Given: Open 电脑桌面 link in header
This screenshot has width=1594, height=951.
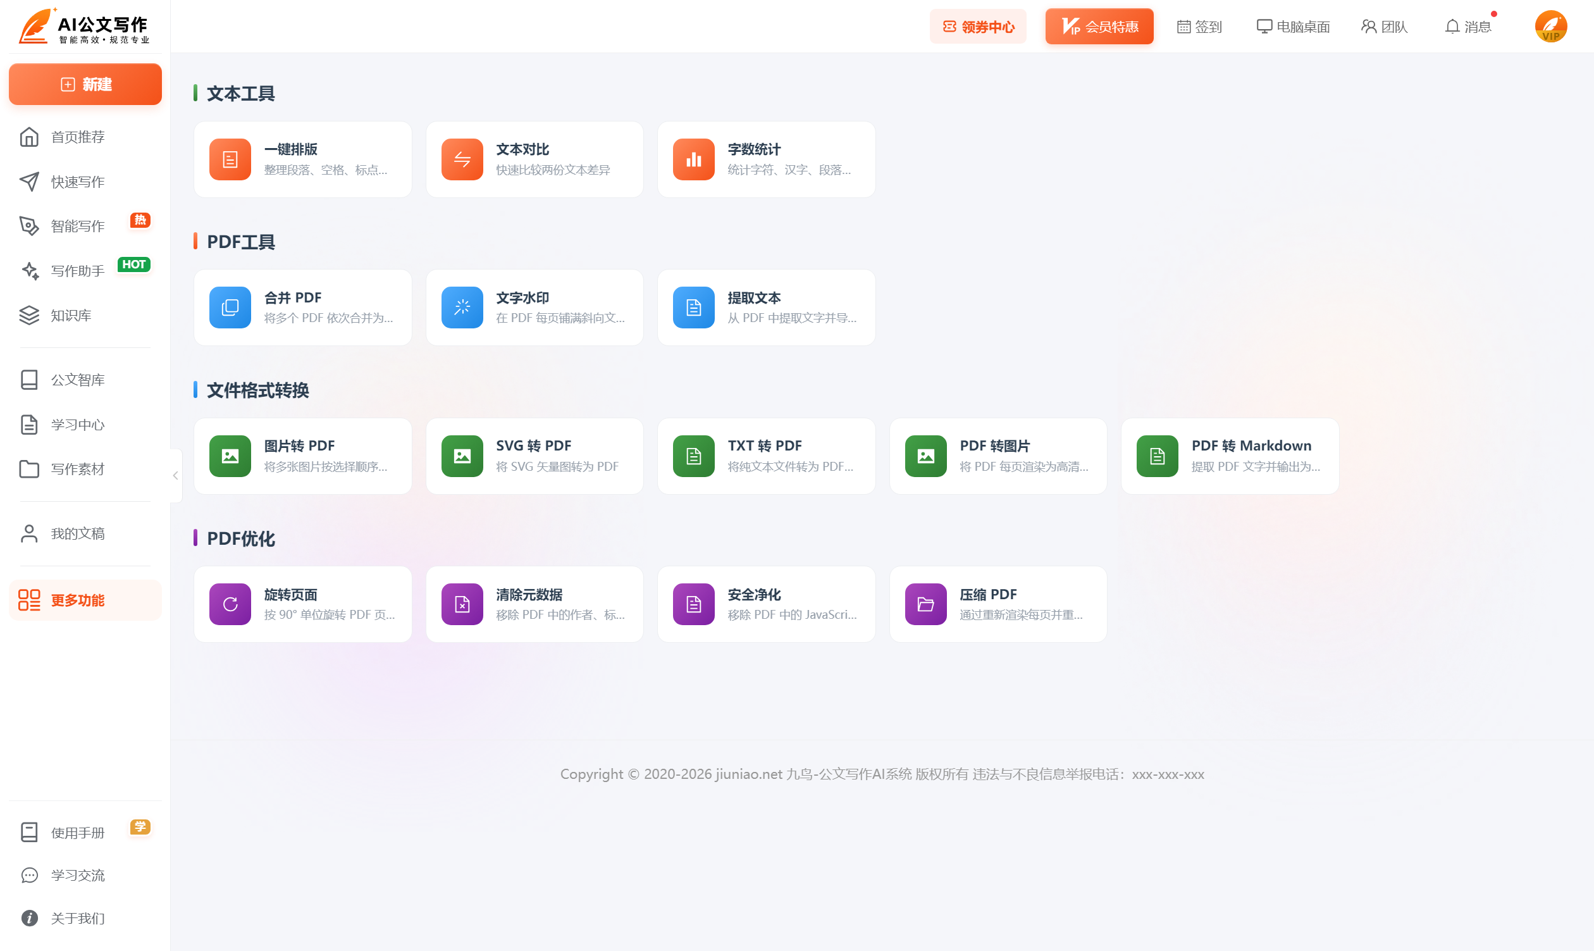Looking at the screenshot, I should point(1293,27).
